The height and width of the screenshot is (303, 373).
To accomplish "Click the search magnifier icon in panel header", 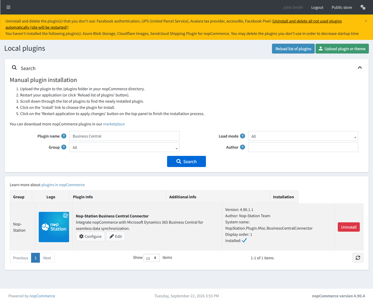I will click(x=14, y=68).
